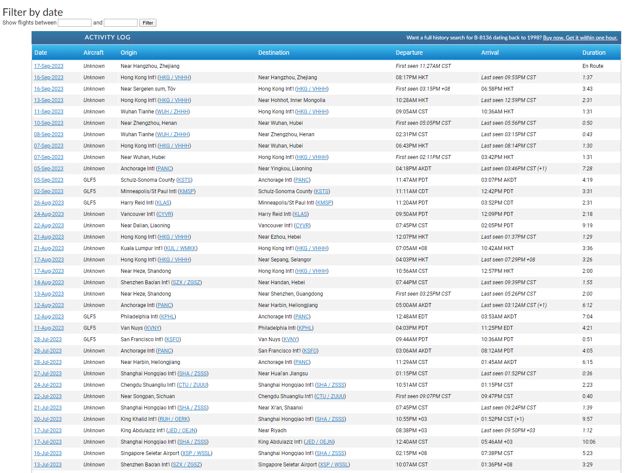Select the "ACTIVITY LOG" heading
Image resolution: width=644 pixels, height=473 pixels.
(x=107, y=38)
